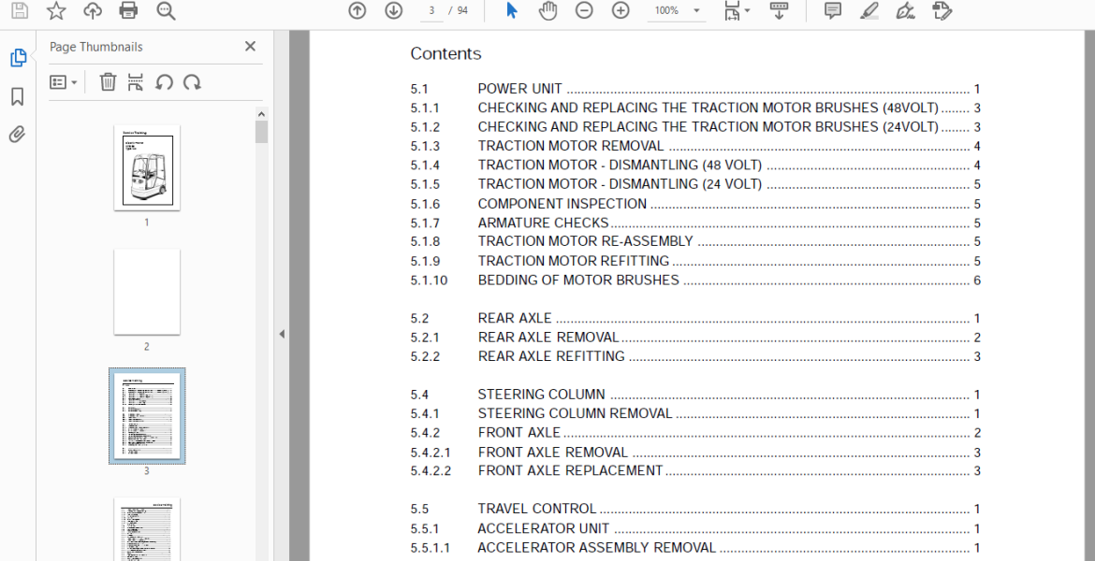Click the page number input field
1095x561 pixels.
tap(431, 11)
